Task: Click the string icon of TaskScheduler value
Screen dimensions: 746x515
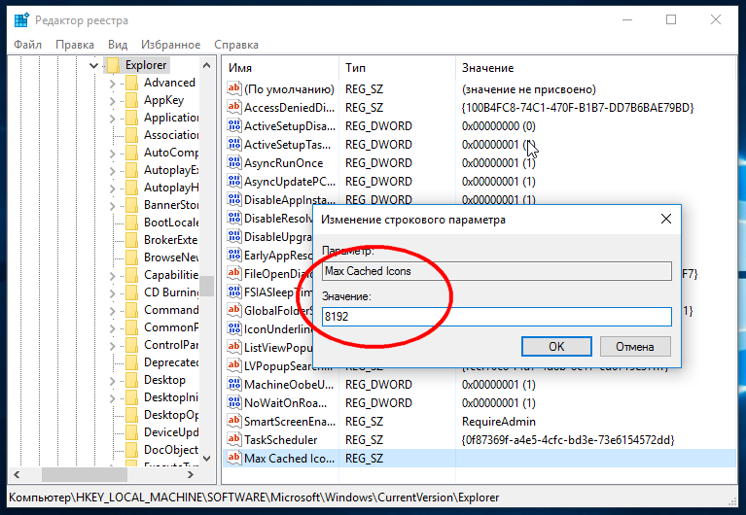Action: 233,439
